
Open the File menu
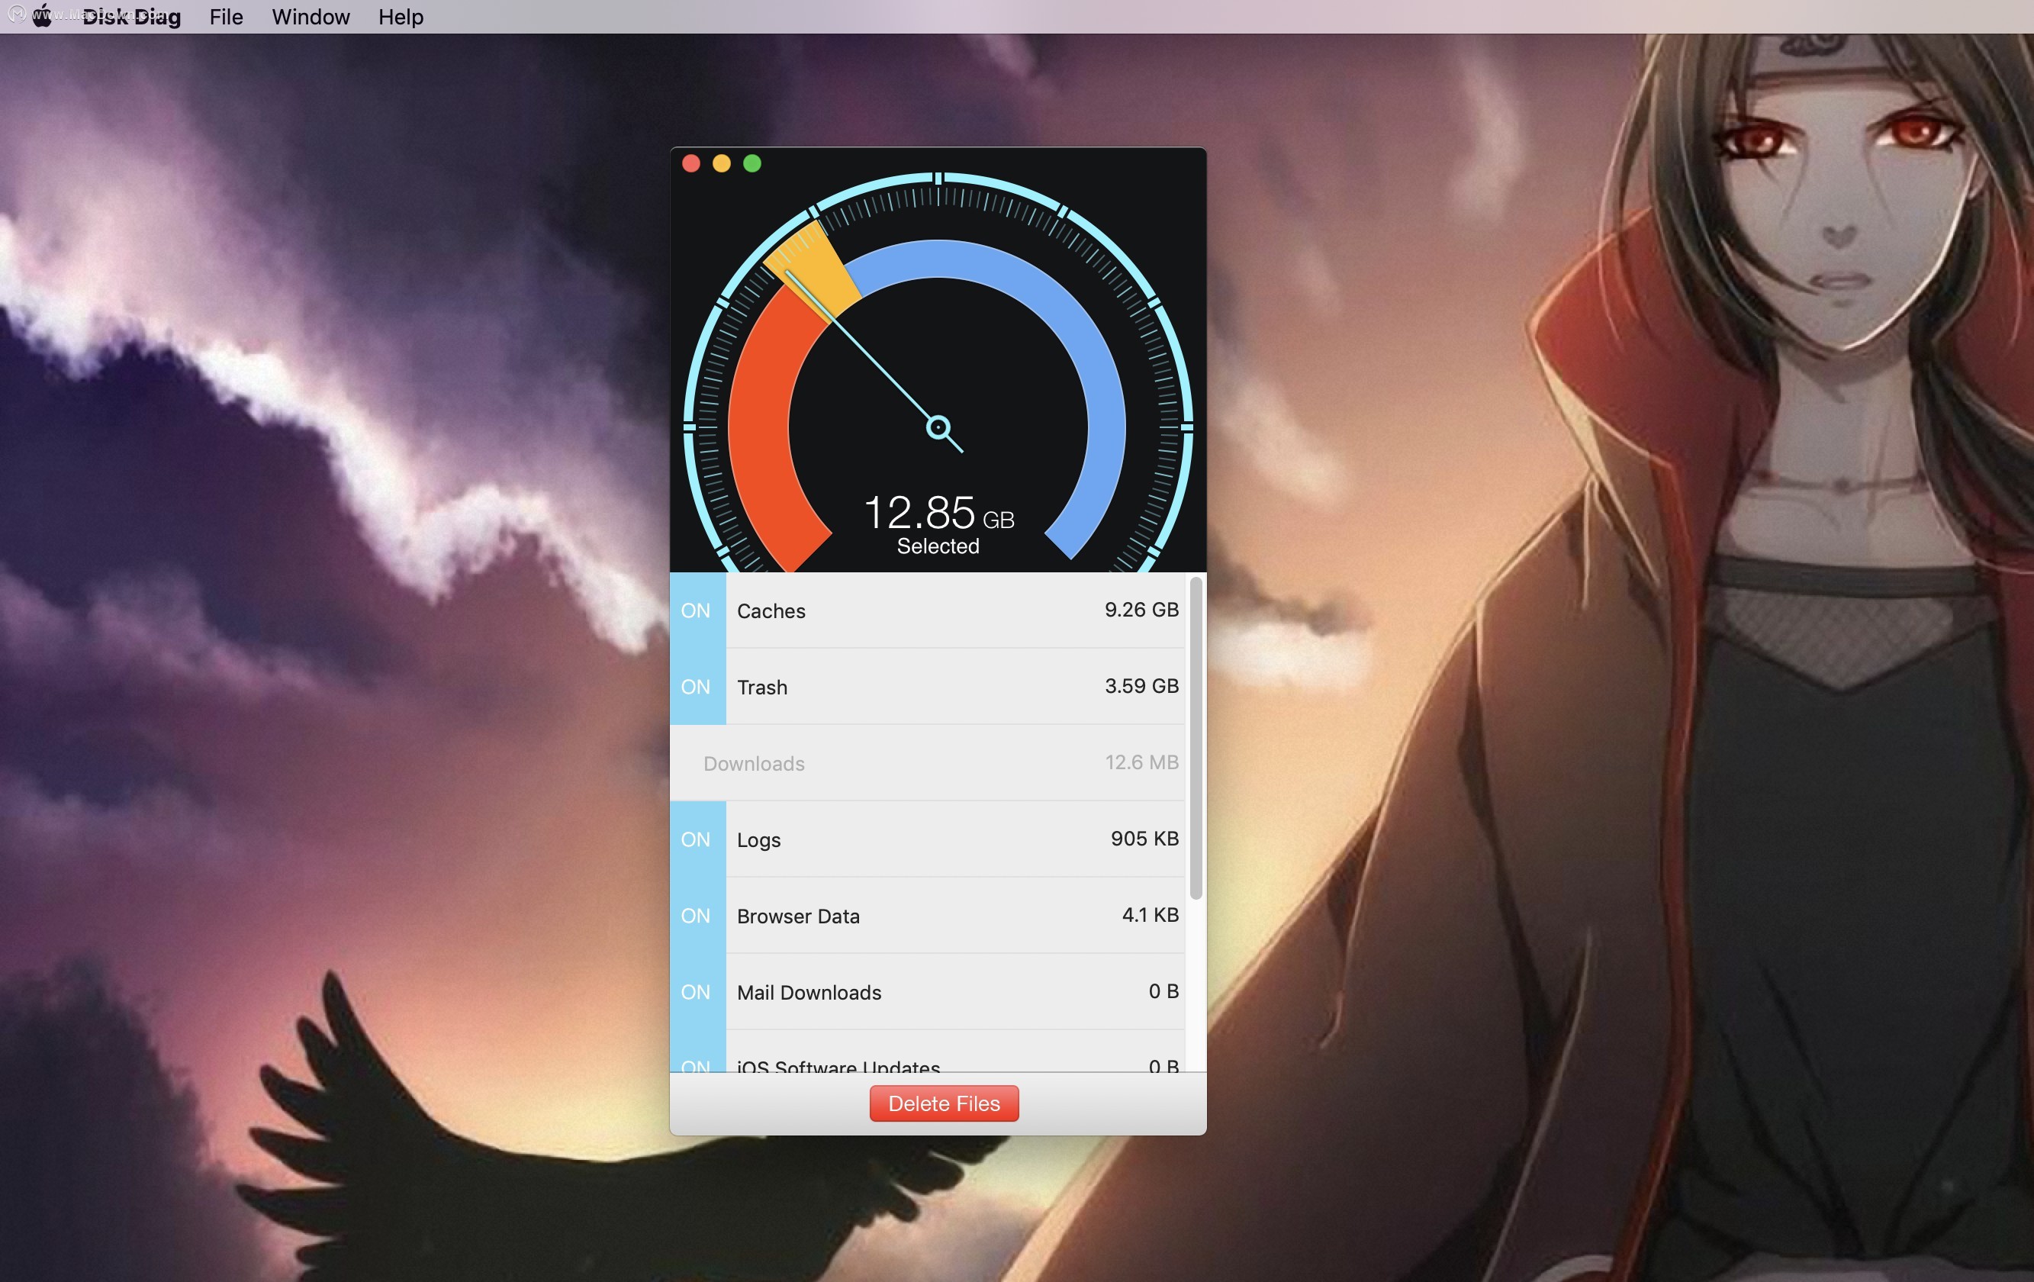point(227,17)
